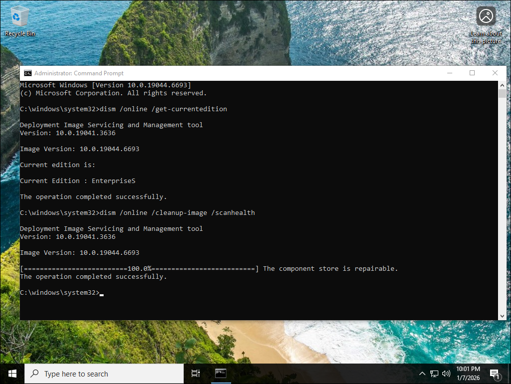511x384 pixels.
Task: Open the clock showing 10:01 PM
Action: [468, 374]
